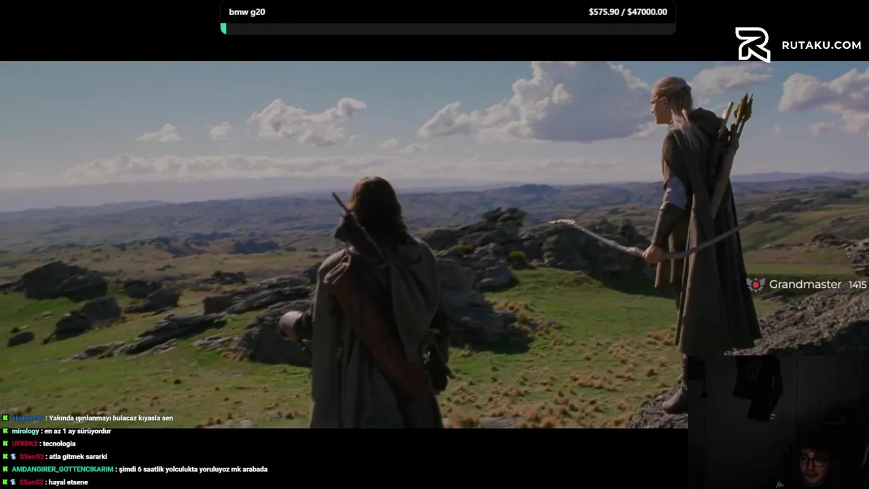
Task: Click the Kick icon beside UFKRKS
Action: click(5, 443)
